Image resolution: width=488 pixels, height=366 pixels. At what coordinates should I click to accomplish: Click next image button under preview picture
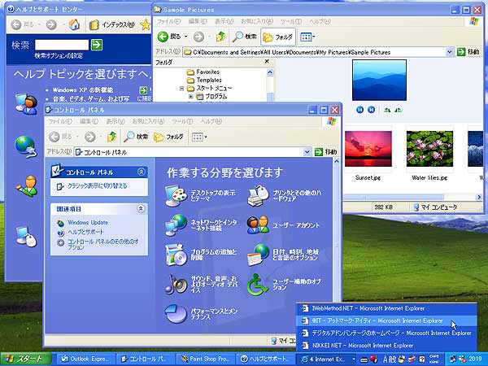click(372, 110)
